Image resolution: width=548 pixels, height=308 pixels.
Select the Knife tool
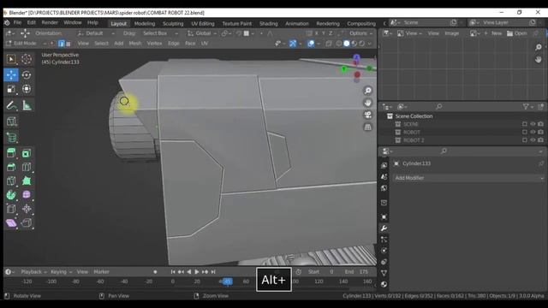tap(11, 181)
